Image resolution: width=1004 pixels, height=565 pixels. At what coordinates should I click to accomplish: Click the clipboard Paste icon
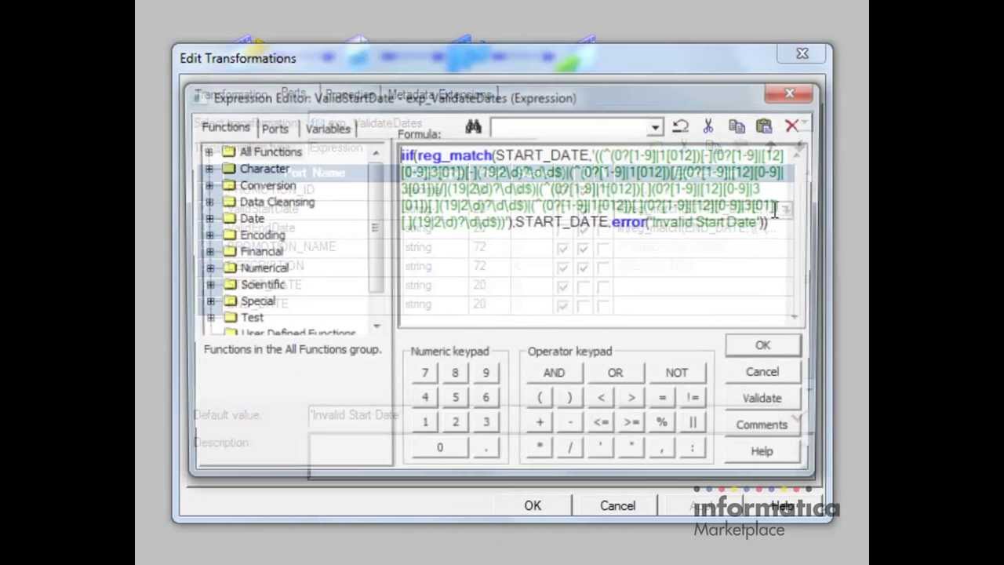pos(763,126)
